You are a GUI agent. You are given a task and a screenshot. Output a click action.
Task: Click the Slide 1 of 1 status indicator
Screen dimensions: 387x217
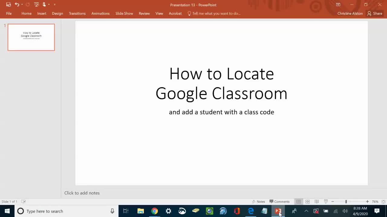tap(9, 202)
